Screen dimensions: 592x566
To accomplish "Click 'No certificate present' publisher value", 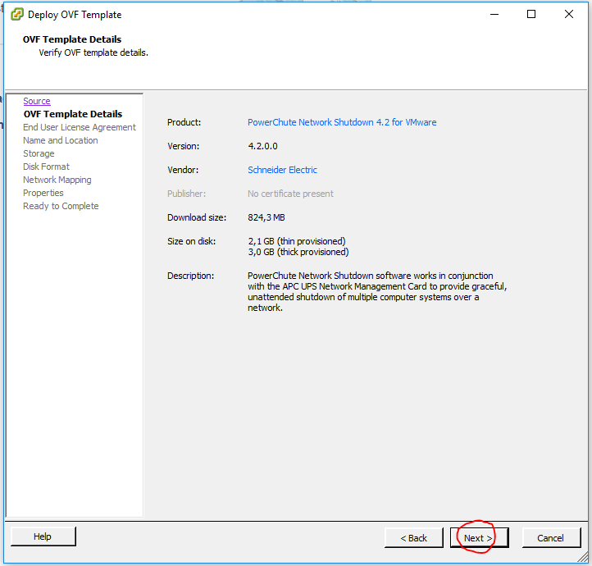I will point(290,194).
